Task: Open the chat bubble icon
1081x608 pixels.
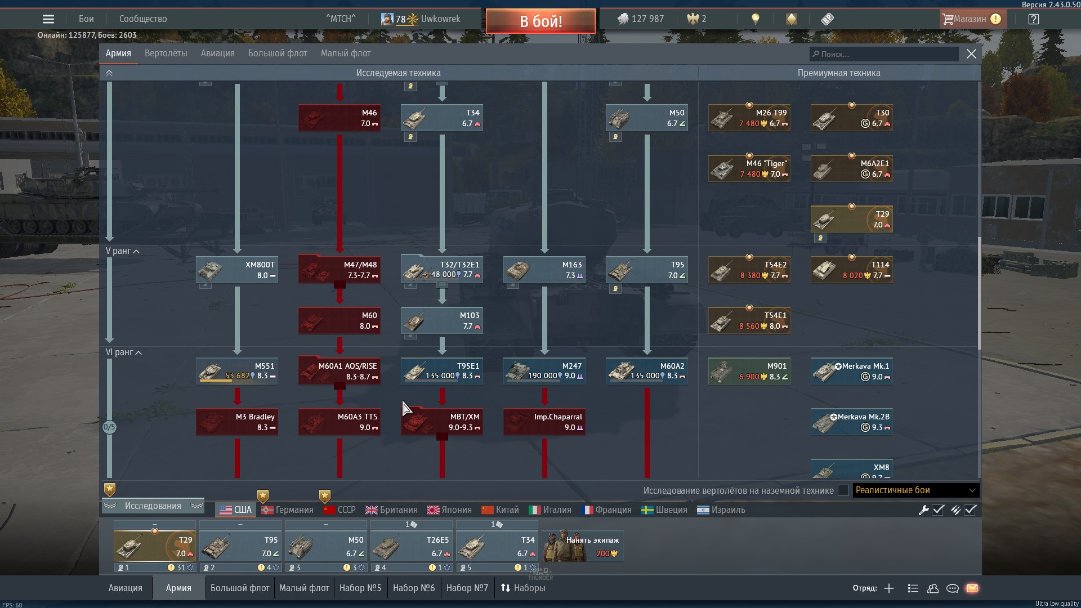Action: pyautogui.click(x=953, y=588)
